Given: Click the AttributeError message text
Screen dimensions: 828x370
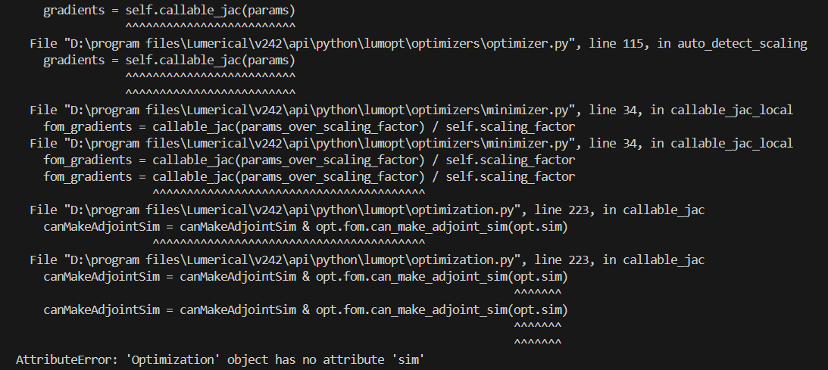Looking at the screenshot, I should (220, 359).
